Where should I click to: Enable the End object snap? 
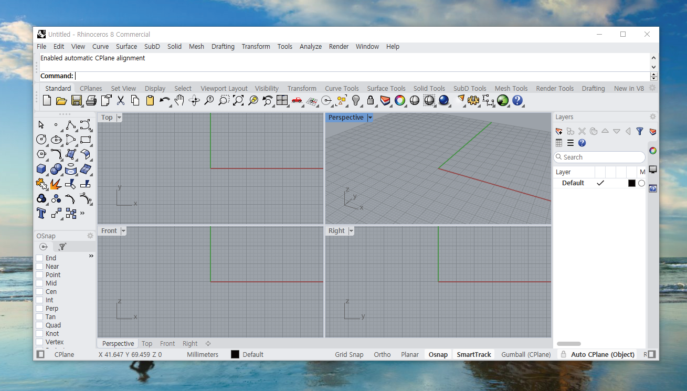coord(39,258)
